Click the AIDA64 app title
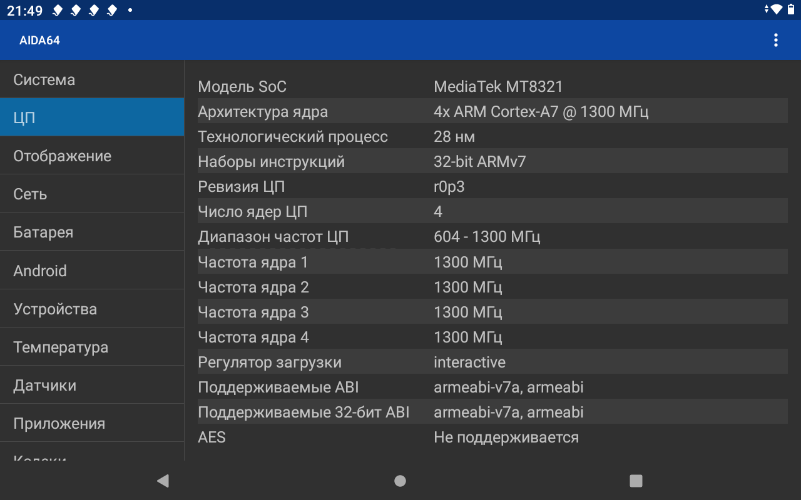Viewport: 801px width, 500px height. 39,41
